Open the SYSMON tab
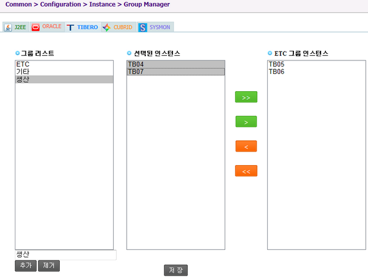Screen dimensions: 368x277 point(155,27)
